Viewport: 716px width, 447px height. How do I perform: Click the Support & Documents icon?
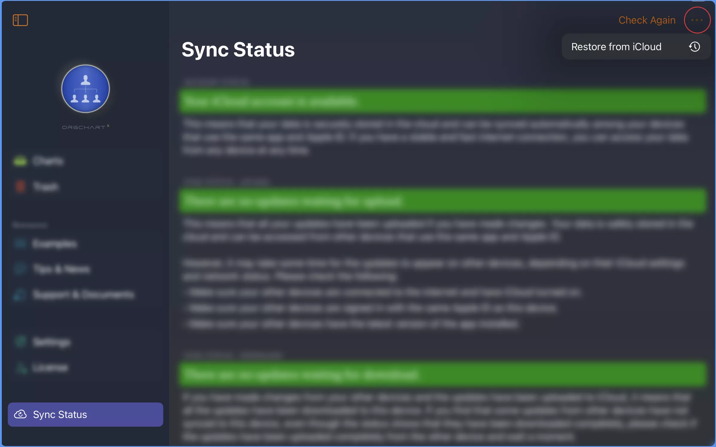coord(21,294)
